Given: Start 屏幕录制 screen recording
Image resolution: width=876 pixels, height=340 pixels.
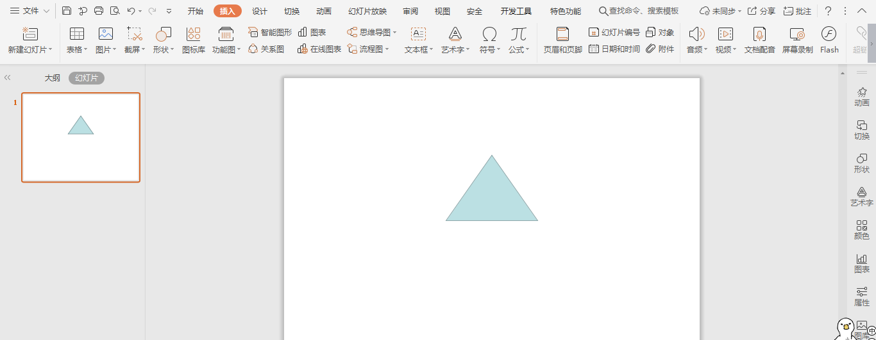Looking at the screenshot, I should pyautogui.click(x=797, y=40).
